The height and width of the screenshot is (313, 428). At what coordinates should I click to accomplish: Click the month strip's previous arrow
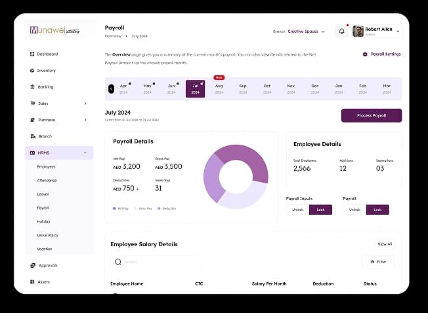111,89
